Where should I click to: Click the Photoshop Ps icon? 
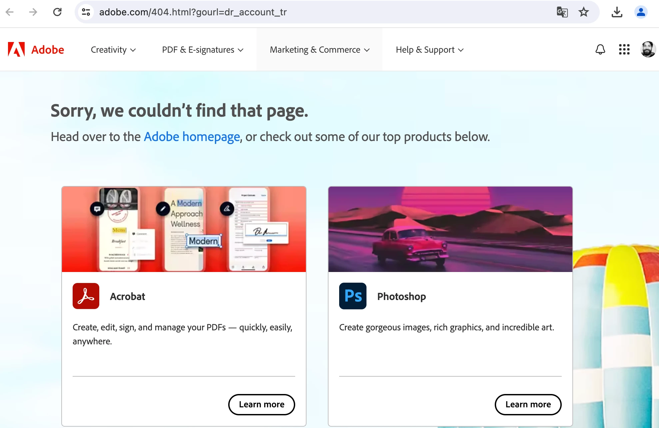click(352, 296)
